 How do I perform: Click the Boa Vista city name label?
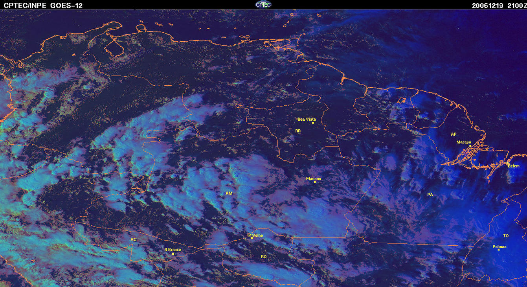point(307,119)
